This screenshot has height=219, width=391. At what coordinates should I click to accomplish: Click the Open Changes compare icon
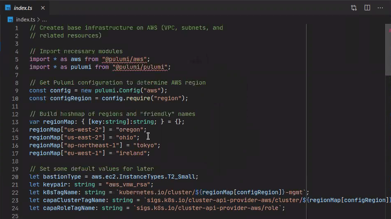[x=354, y=8]
